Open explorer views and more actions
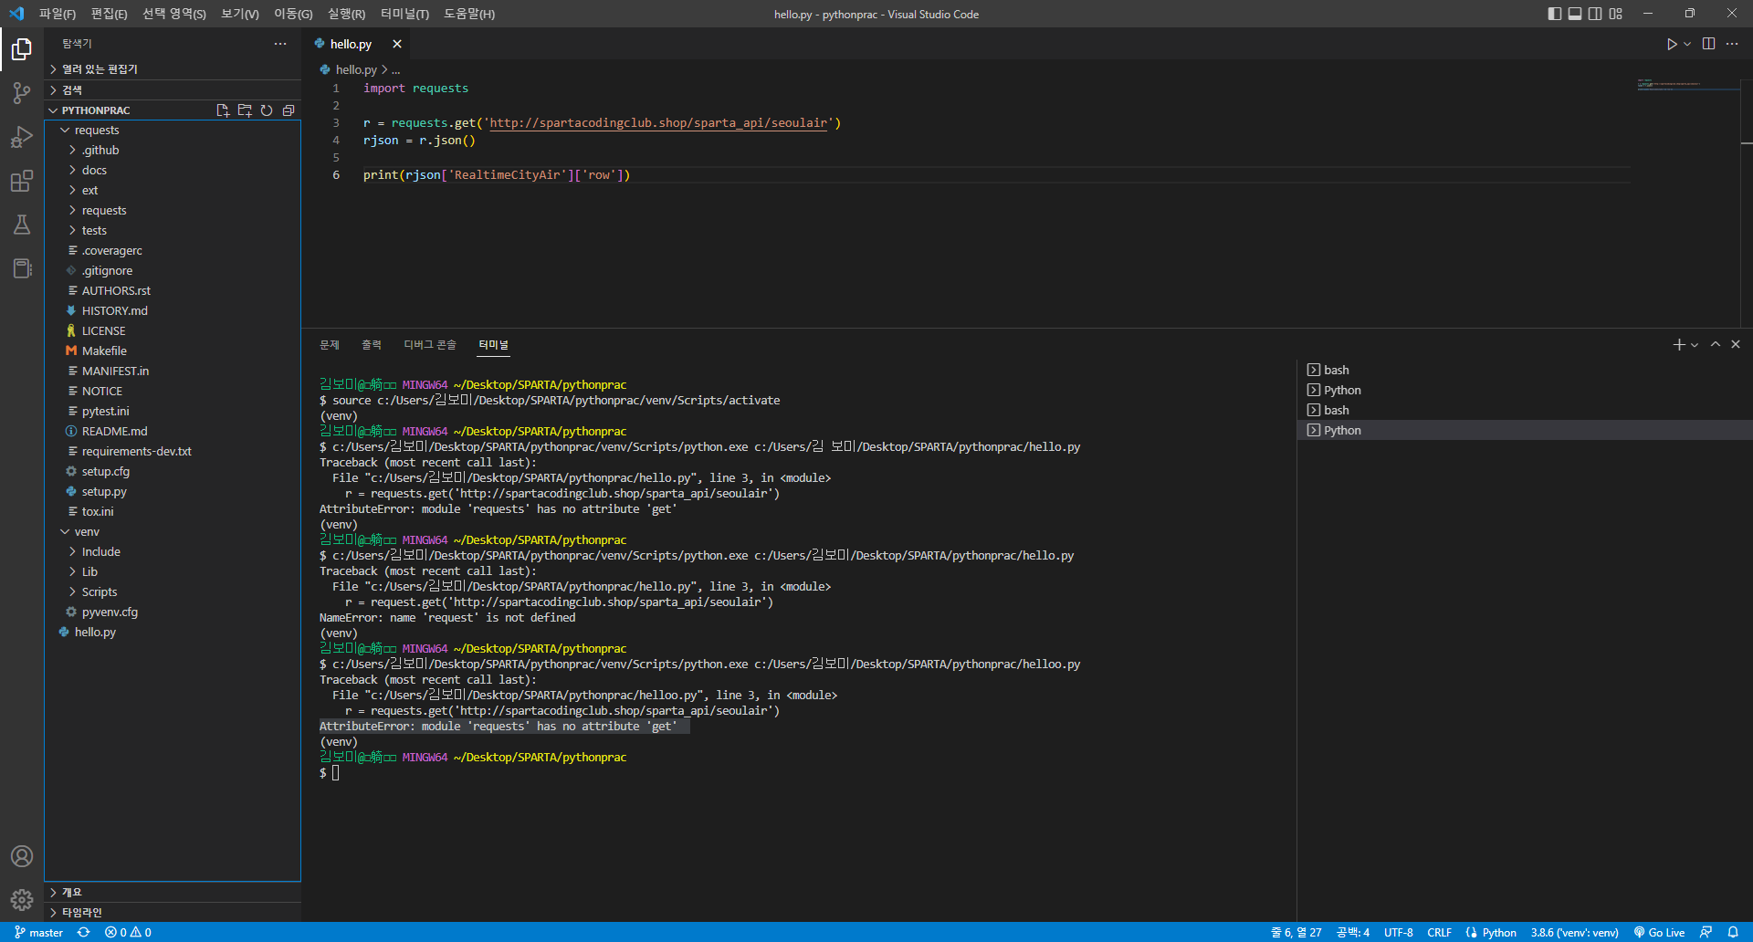 (x=280, y=44)
